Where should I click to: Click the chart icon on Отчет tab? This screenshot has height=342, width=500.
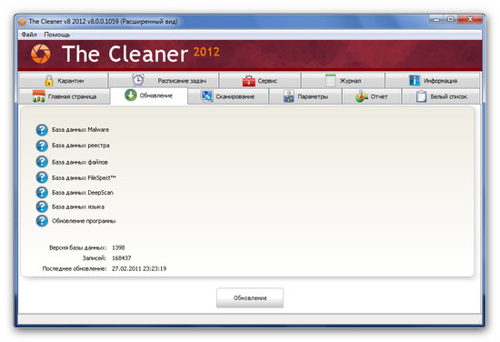click(362, 96)
